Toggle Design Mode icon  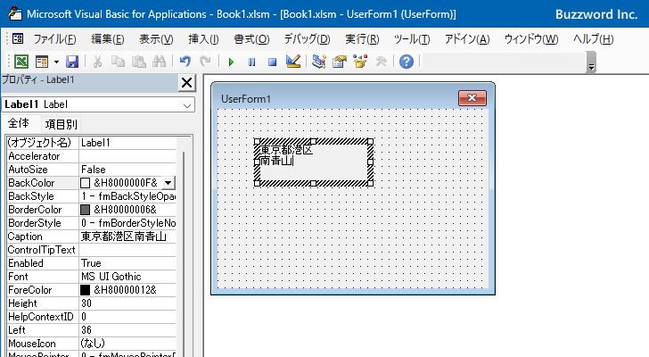(293, 62)
